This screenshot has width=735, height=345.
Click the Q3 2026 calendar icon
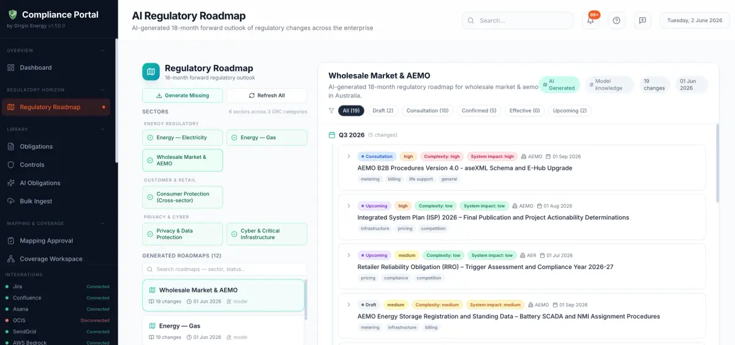tap(332, 135)
